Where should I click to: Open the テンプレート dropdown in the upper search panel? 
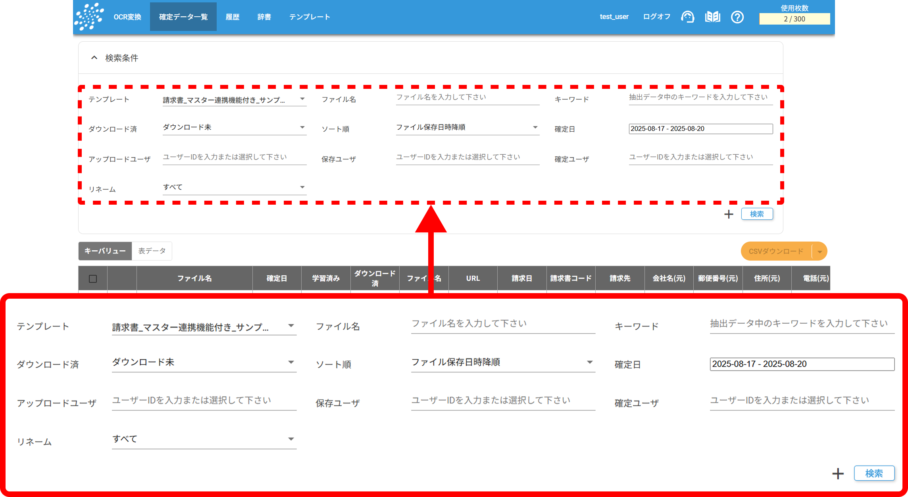(x=235, y=99)
